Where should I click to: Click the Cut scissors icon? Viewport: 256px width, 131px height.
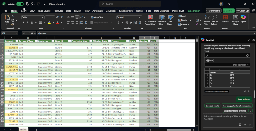[x=12, y=16]
